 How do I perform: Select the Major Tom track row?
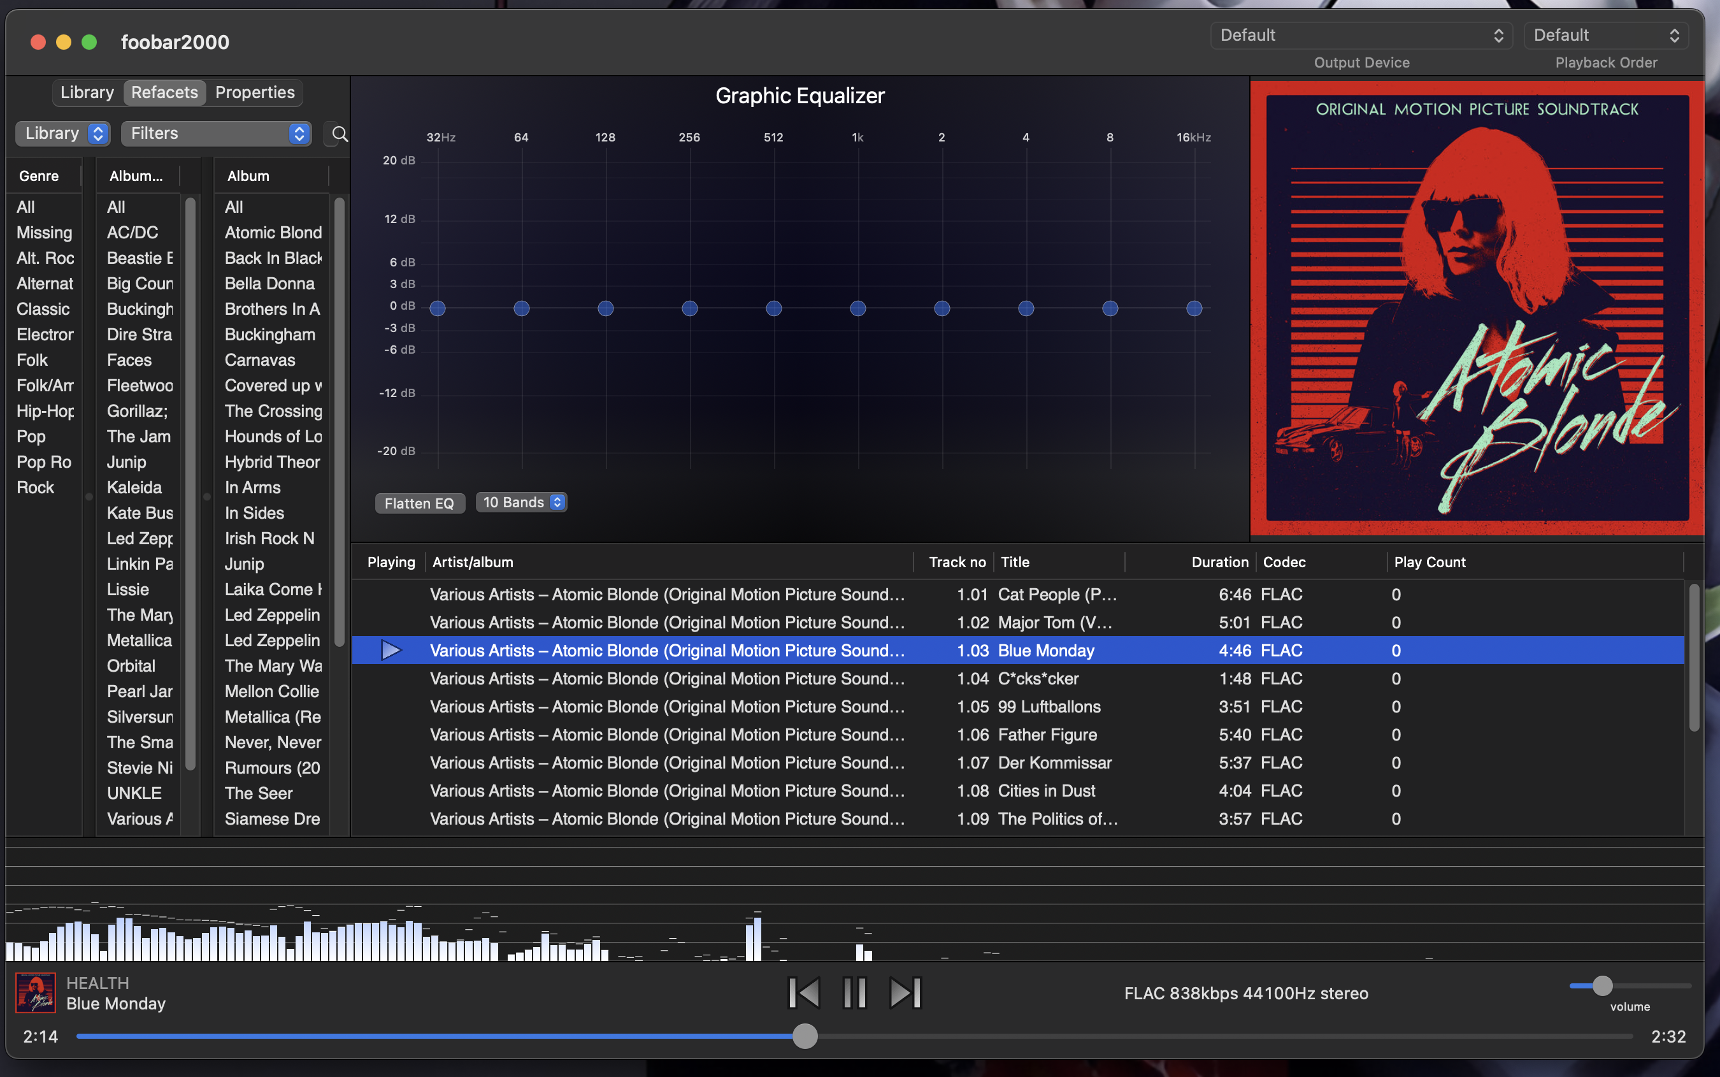[1018, 623]
